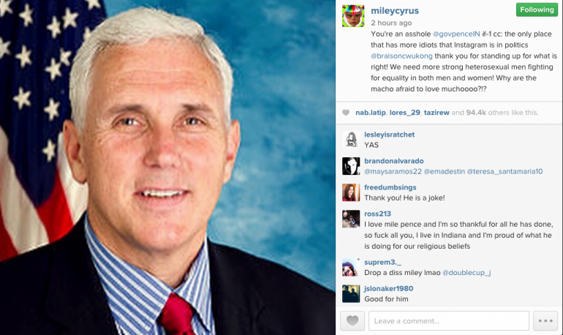563x335 pixels.
Task: Click the heart like button beside comment box
Action: click(x=352, y=320)
